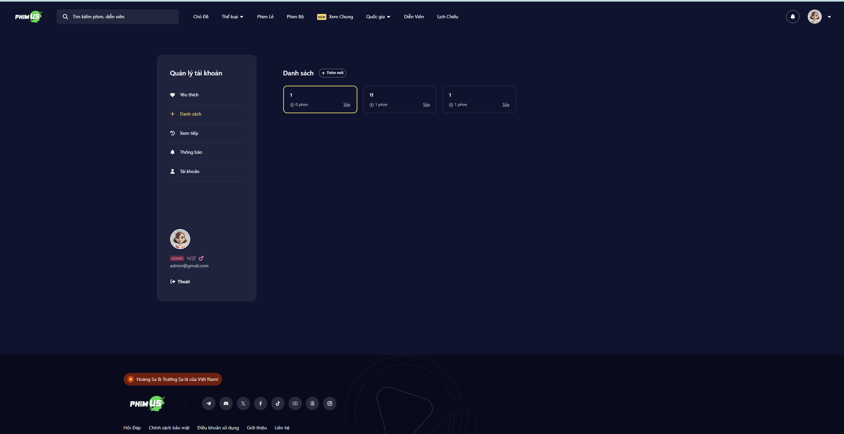844x434 pixels.
Task: Click Sửa link on list 11
Action: tap(426, 105)
